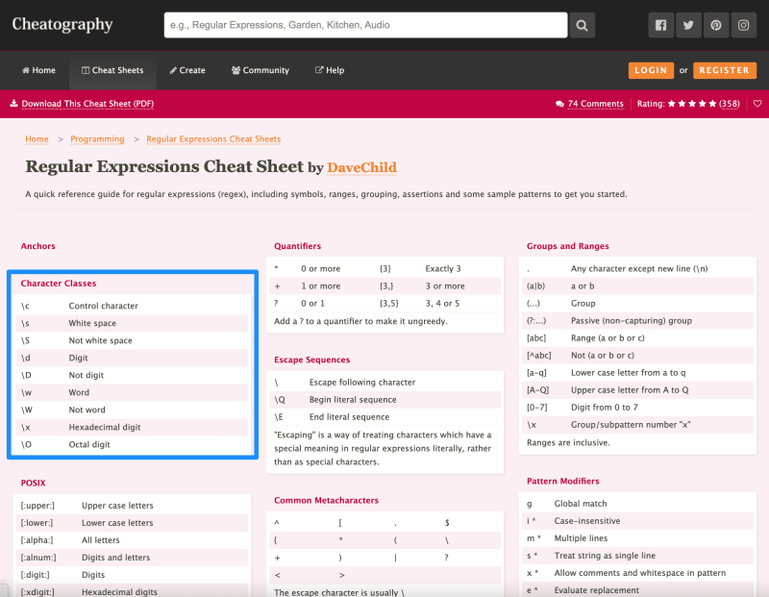
Task: Click the Common Metacharacters heading
Action: point(326,500)
